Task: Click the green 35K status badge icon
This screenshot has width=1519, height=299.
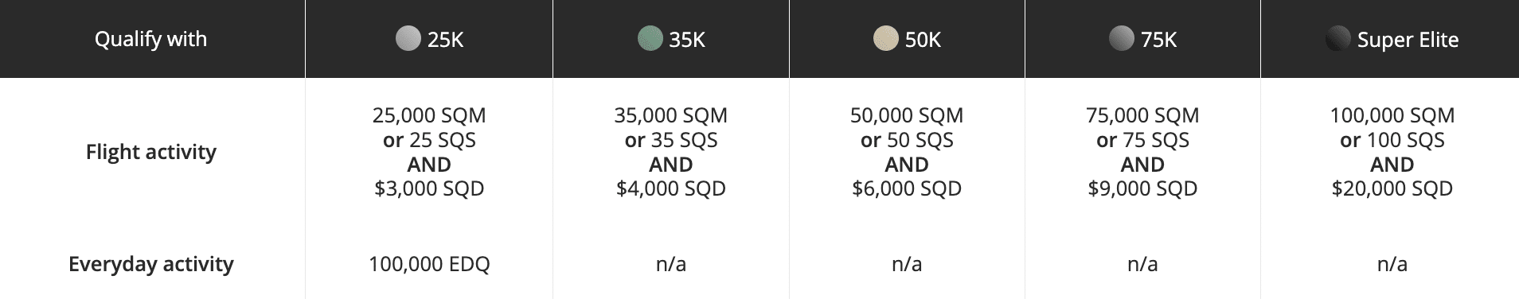Action: click(650, 39)
